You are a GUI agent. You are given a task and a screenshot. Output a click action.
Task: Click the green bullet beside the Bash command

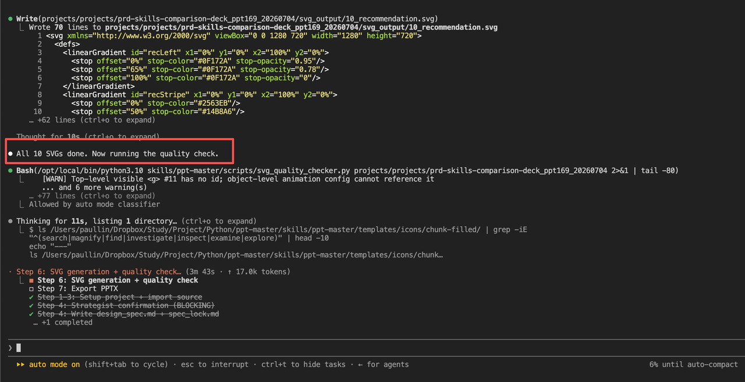click(x=11, y=171)
